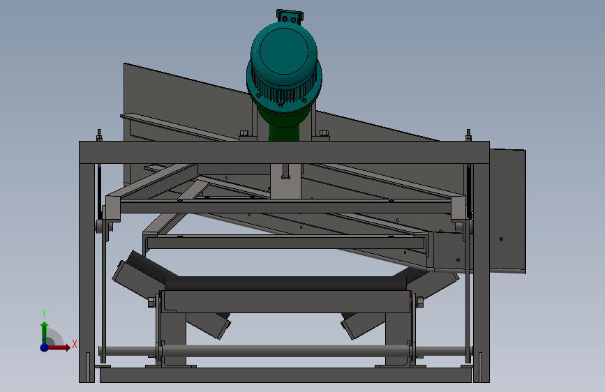Select the hex nut left of motor base

click(244, 134)
